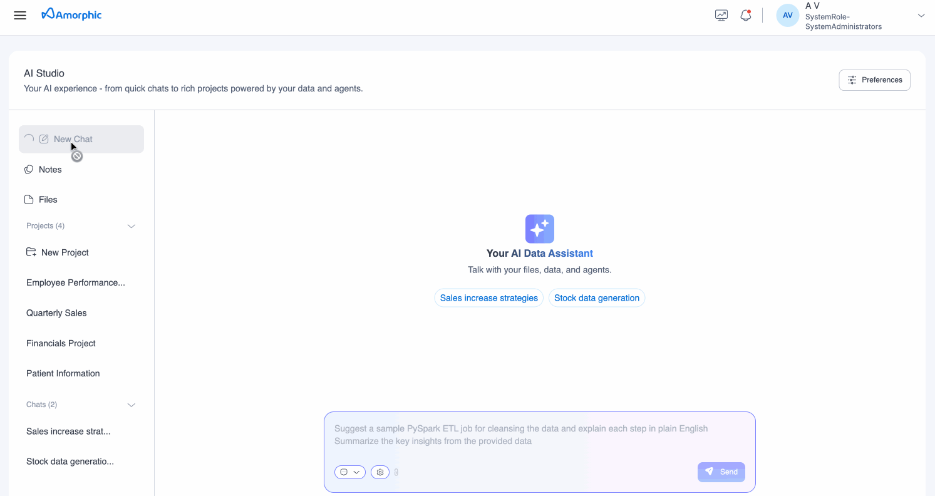The image size is (935, 496).
Task: Open Preferences in AI Studio
Action: pos(874,80)
